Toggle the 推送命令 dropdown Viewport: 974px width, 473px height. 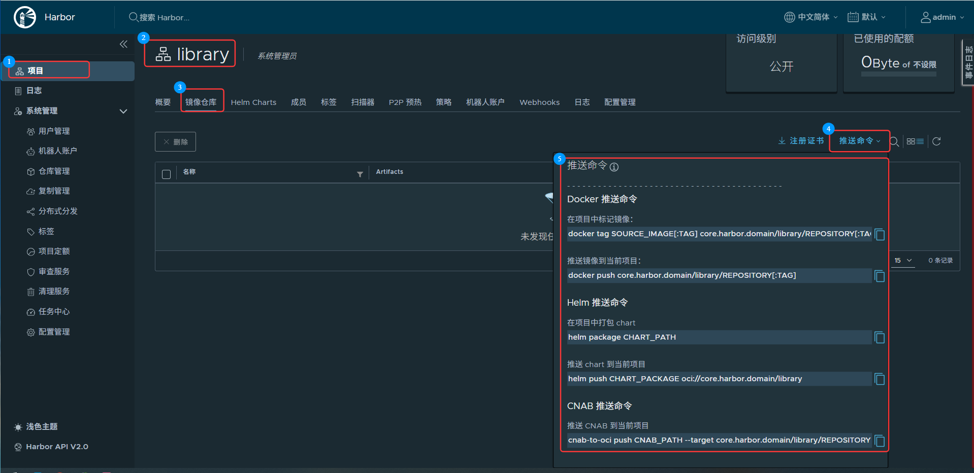[x=860, y=141]
